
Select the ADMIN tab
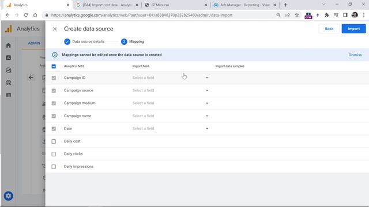(34, 43)
